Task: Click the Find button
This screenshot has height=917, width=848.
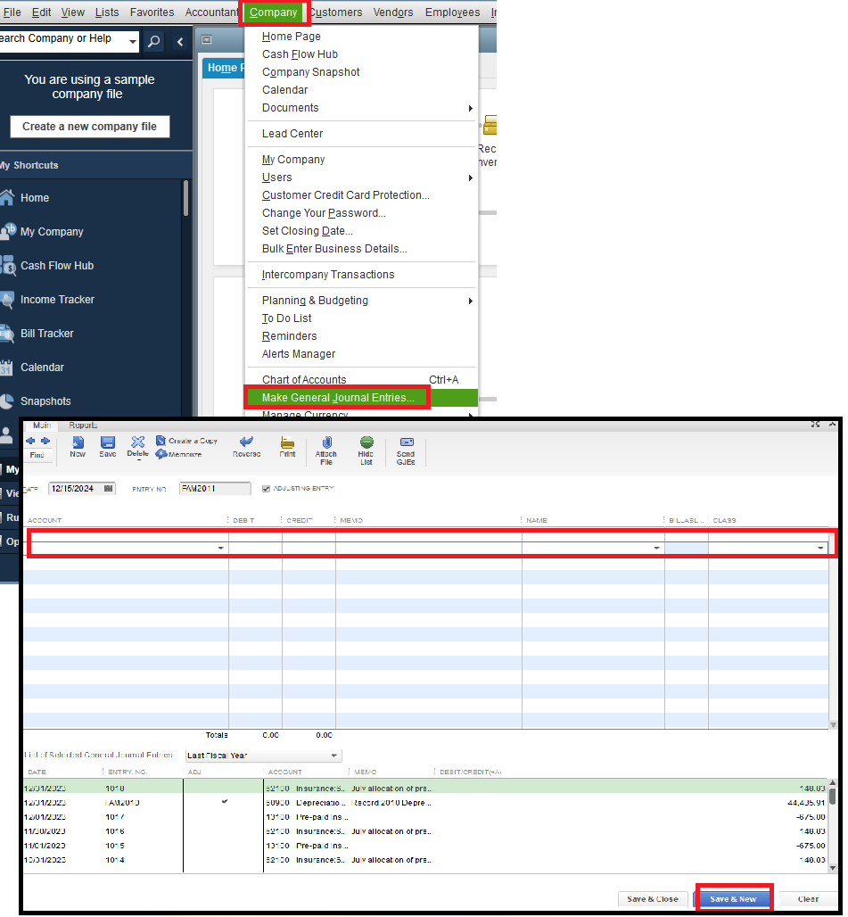Action: pyautogui.click(x=37, y=455)
